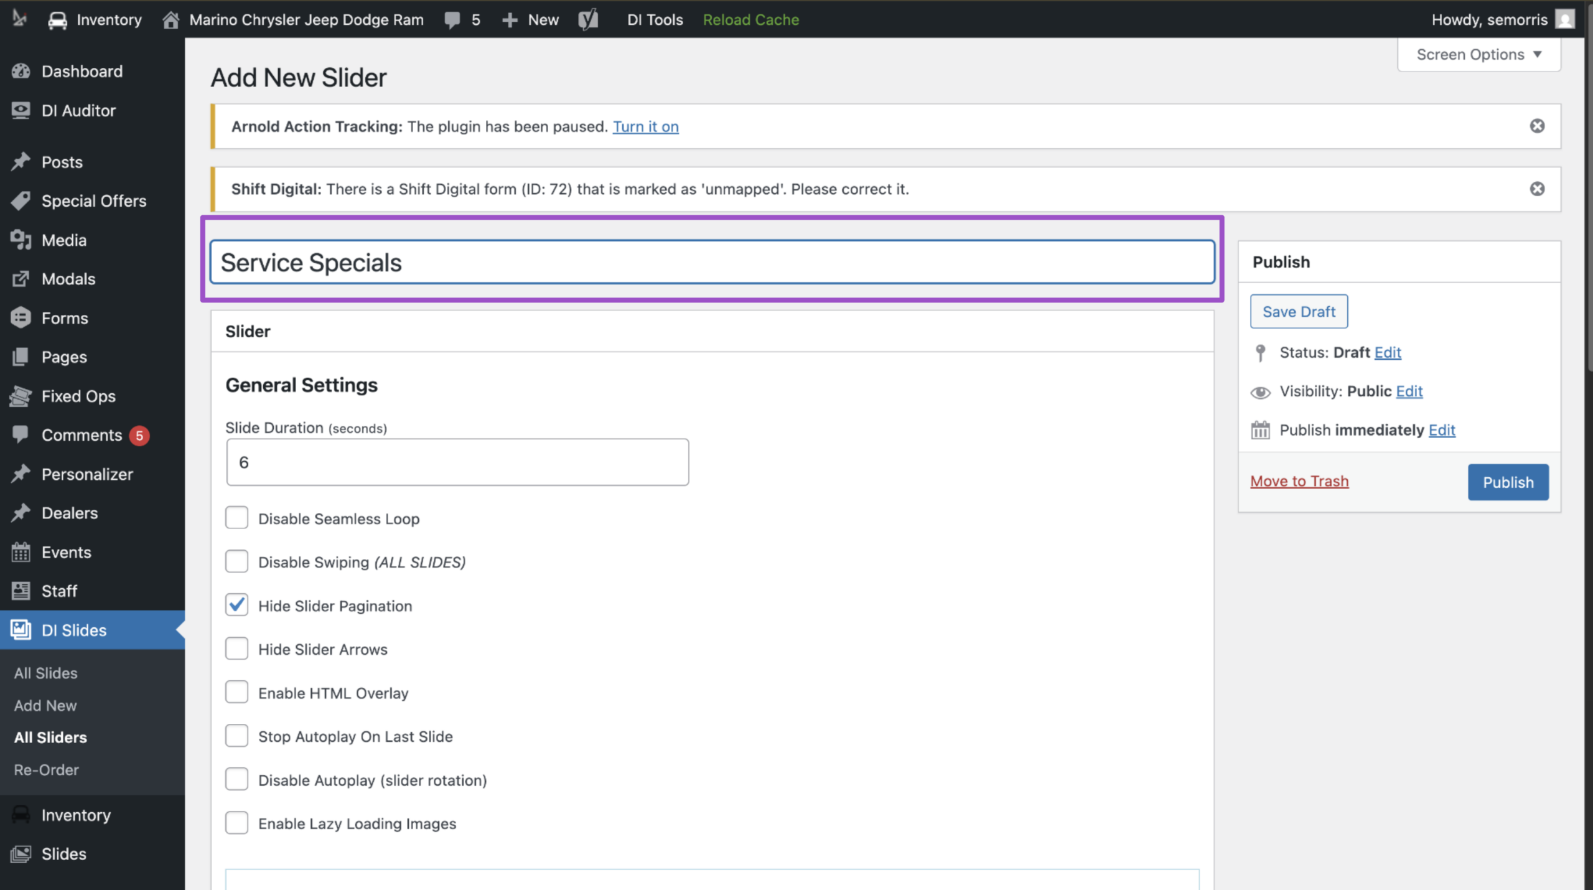Enable Disable Seamless Loop checkbox
This screenshot has height=890, width=1593.
(236, 518)
